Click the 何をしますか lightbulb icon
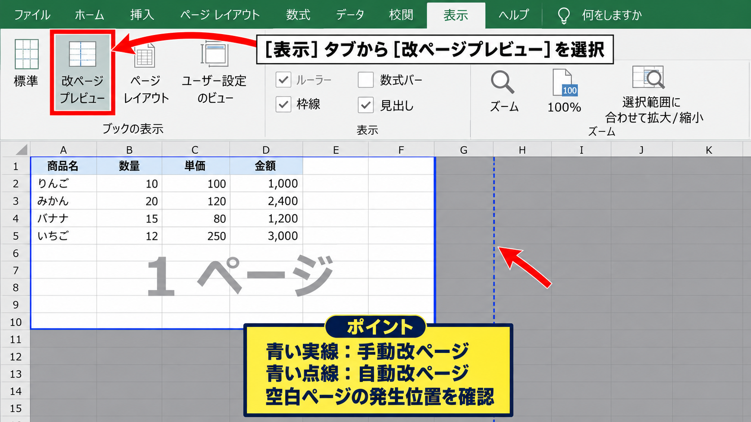Image resolution: width=751 pixels, height=422 pixels. click(563, 15)
